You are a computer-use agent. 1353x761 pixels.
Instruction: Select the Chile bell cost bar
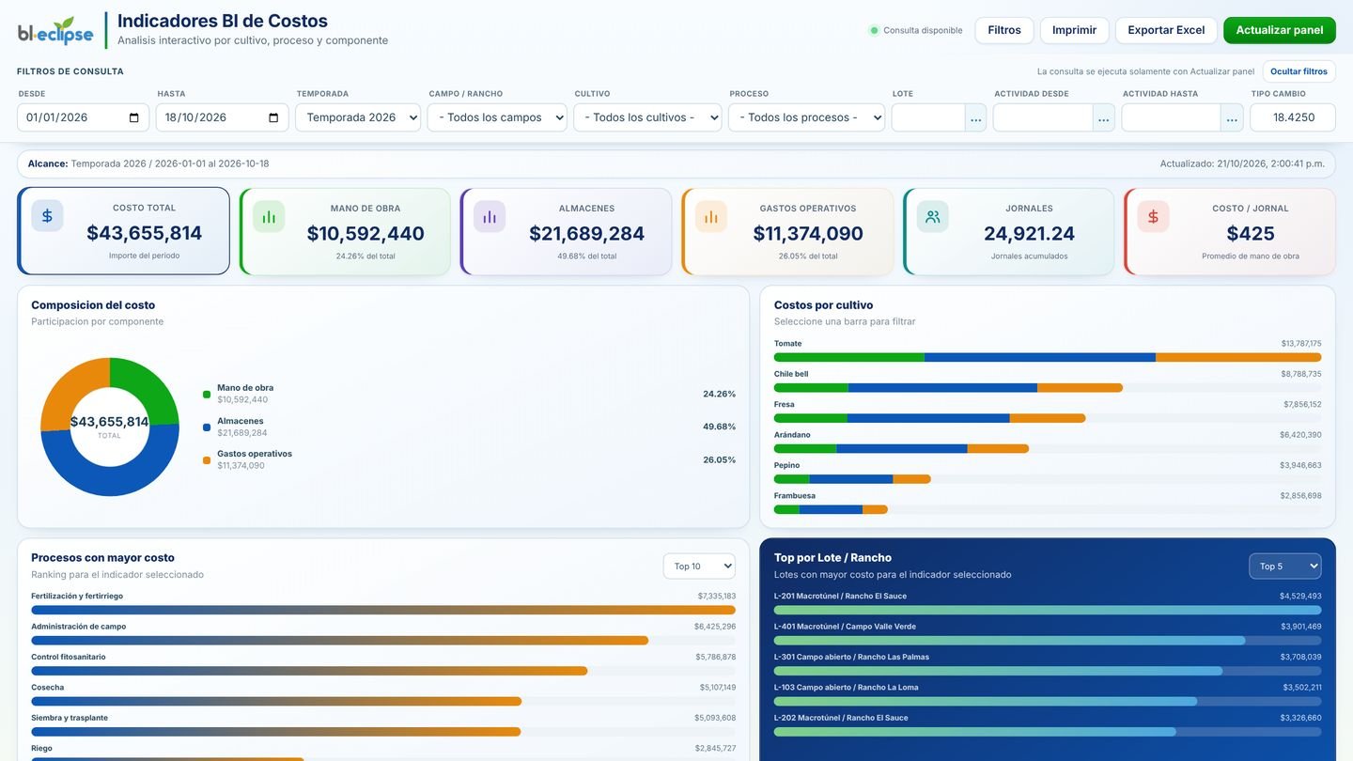1048,388
